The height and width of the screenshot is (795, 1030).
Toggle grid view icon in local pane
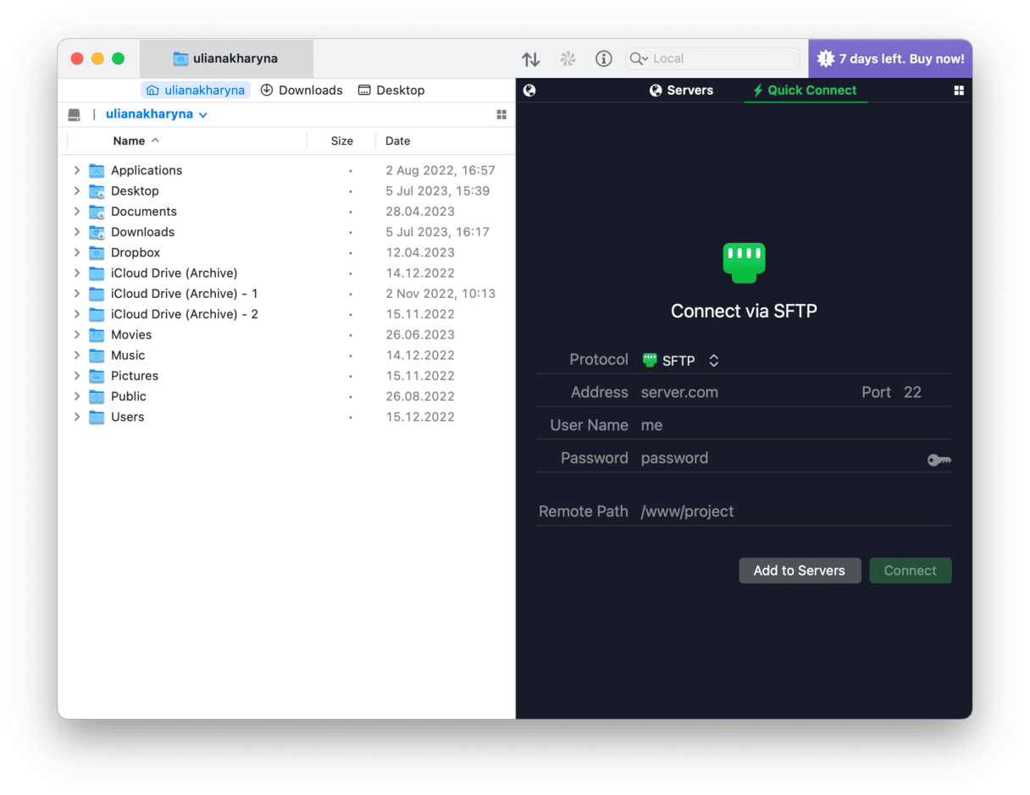coord(501,114)
